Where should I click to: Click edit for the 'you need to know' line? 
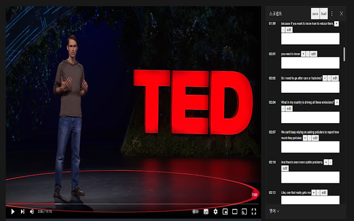pos(314,54)
